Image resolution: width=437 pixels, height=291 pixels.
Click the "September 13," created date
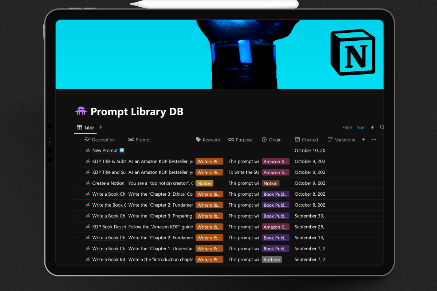tap(309, 238)
